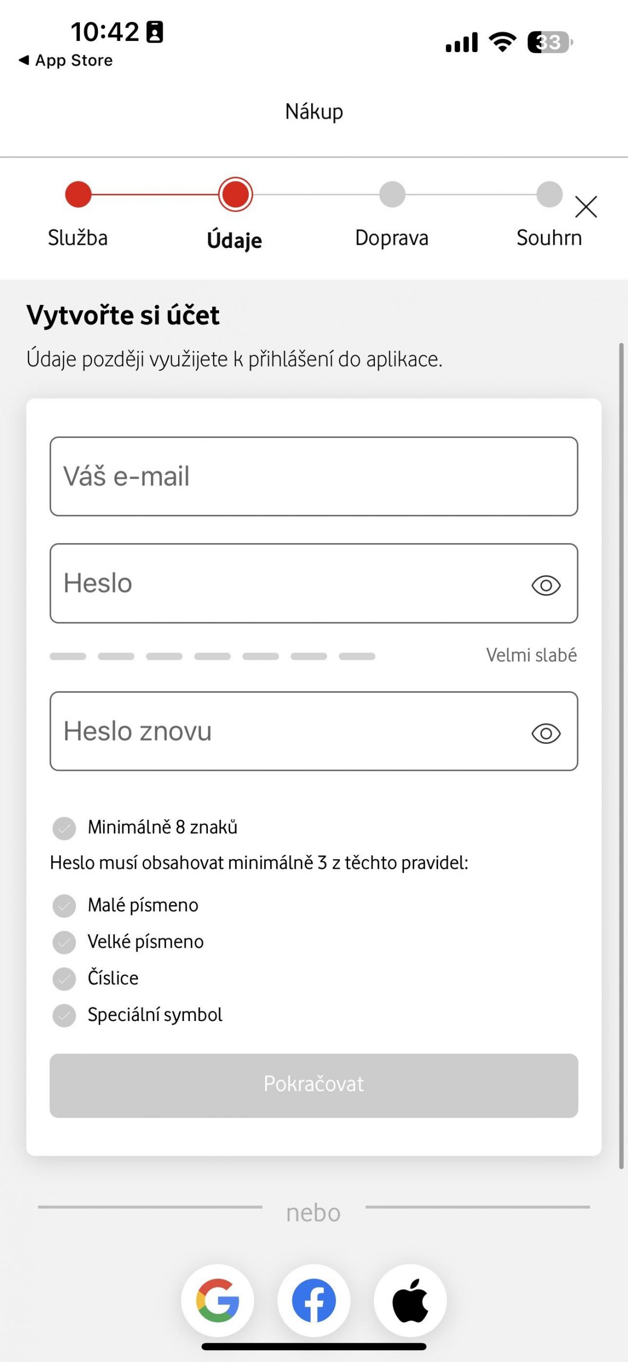Image resolution: width=628 pixels, height=1362 pixels.
Task: Sign up with Apple icon
Action: 410,1300
